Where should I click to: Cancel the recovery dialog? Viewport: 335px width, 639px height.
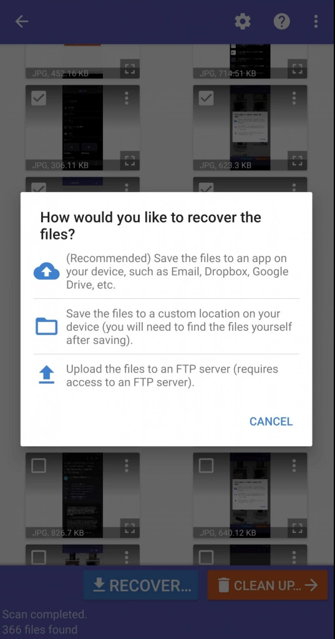[271, 421]
